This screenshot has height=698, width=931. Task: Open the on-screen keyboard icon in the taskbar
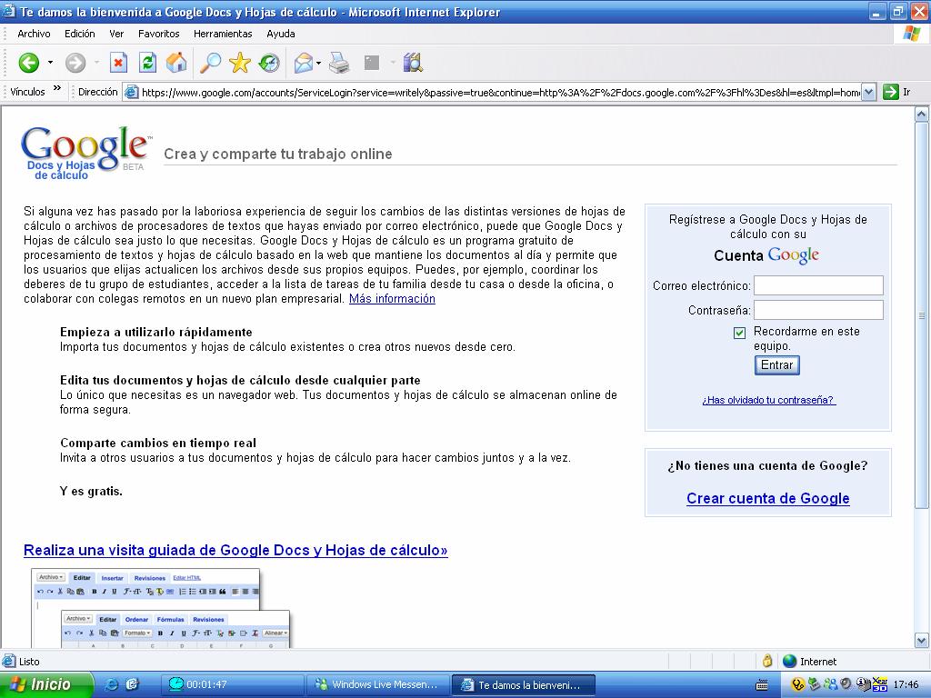(x=762, y=685)
